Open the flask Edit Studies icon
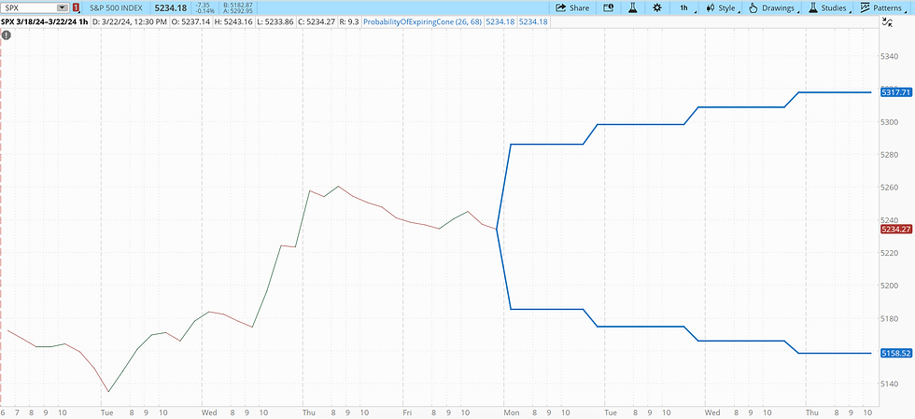Image resolution: width=915 pixels, height=419 pixels. 632,8
